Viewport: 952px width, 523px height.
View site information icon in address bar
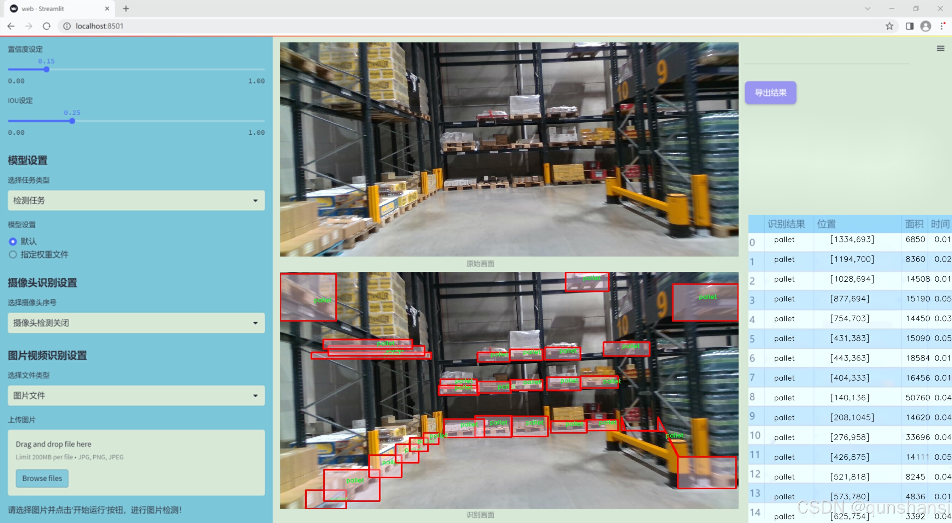[67, 26]
